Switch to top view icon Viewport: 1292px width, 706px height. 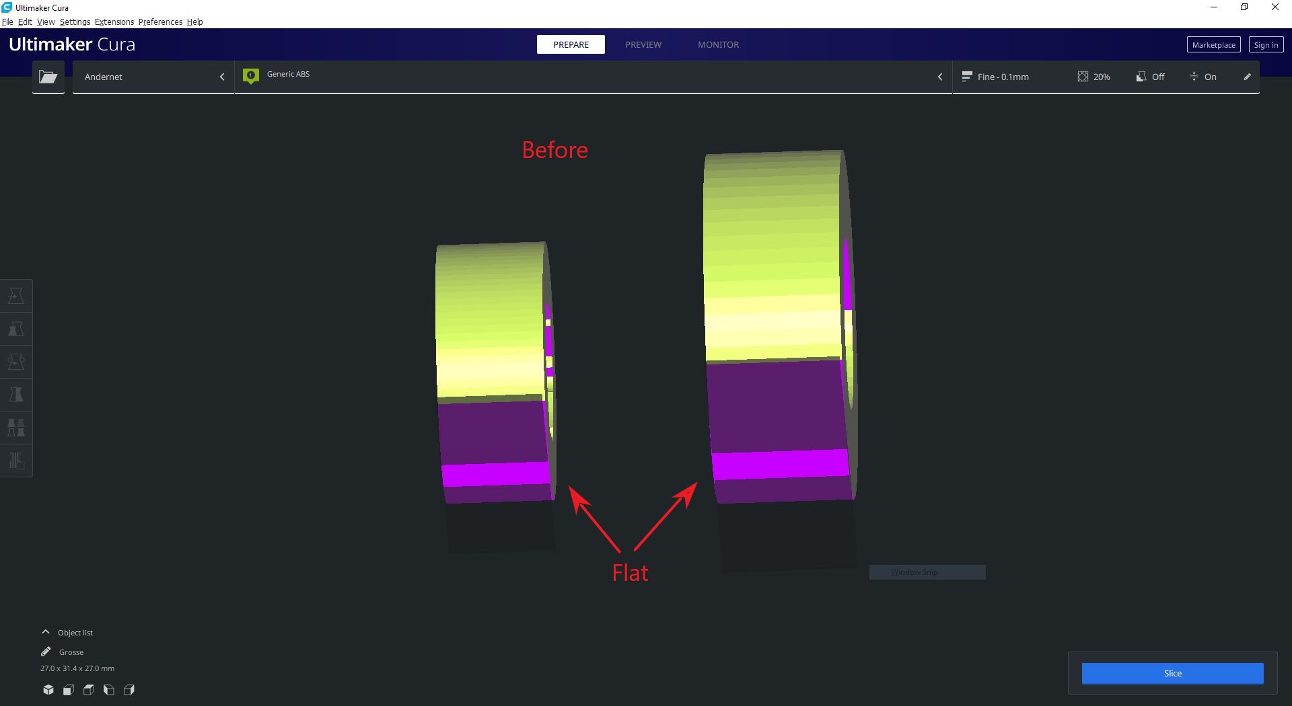point(89,690)
